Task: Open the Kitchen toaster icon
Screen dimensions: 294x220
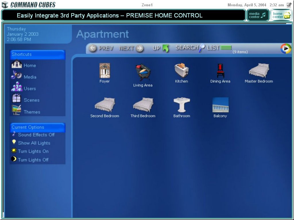Action: tap(181, 70)
